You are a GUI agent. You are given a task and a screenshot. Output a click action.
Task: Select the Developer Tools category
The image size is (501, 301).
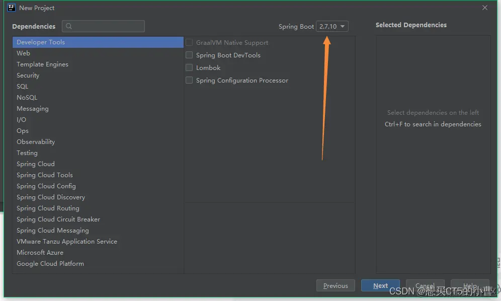[x=98, y=42]
